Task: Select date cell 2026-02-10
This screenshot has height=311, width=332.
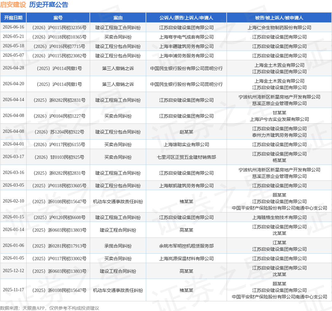Action: (x=13, y=201)
